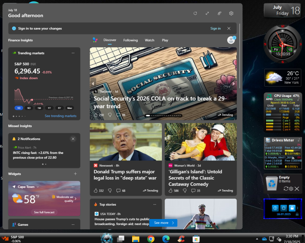Image resolution: width=305 pixels, height=243 pixels.
Task: Select the 1M chart range
Action: (39, 108)
